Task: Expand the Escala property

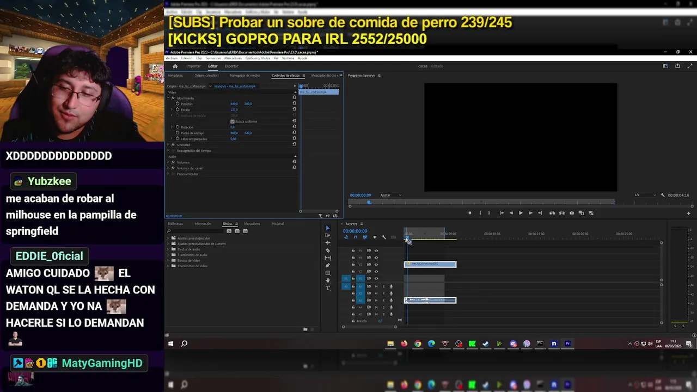Action: click(172, 109)
